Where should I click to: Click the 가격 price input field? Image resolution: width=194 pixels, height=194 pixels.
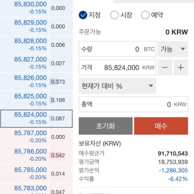click(x=117, y=68)
